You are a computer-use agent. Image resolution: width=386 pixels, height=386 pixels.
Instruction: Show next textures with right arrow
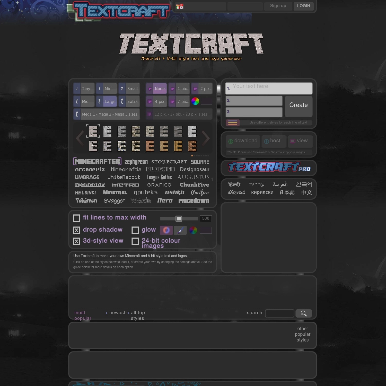click(206, 138)
